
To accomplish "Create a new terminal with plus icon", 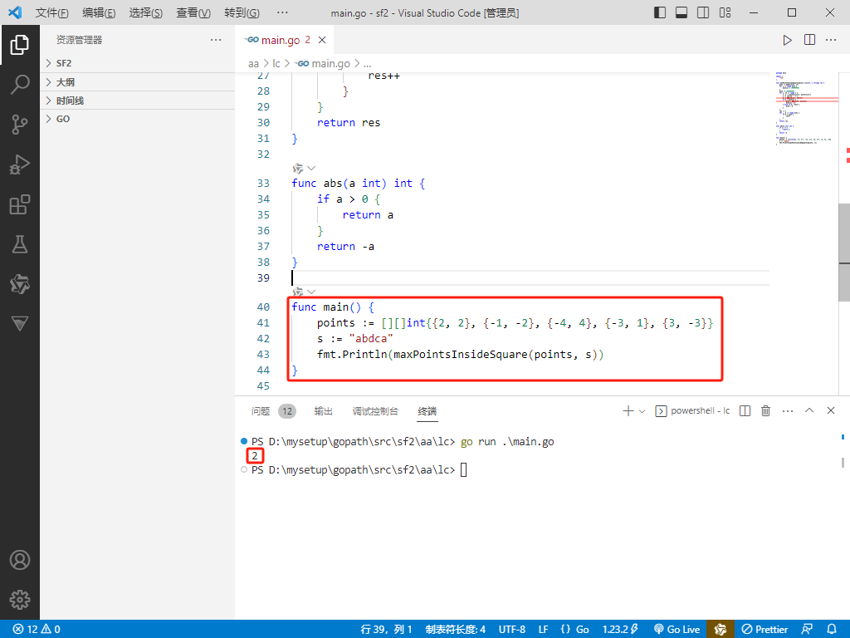I will coord(628,410).
